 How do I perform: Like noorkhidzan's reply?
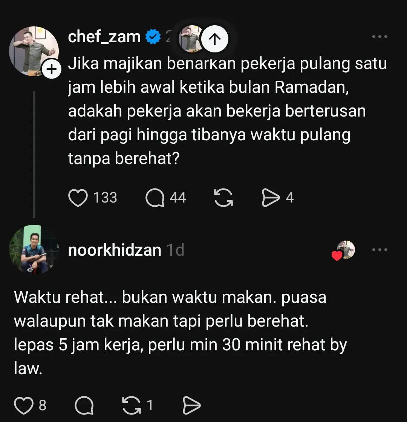(x=24, y=405)
